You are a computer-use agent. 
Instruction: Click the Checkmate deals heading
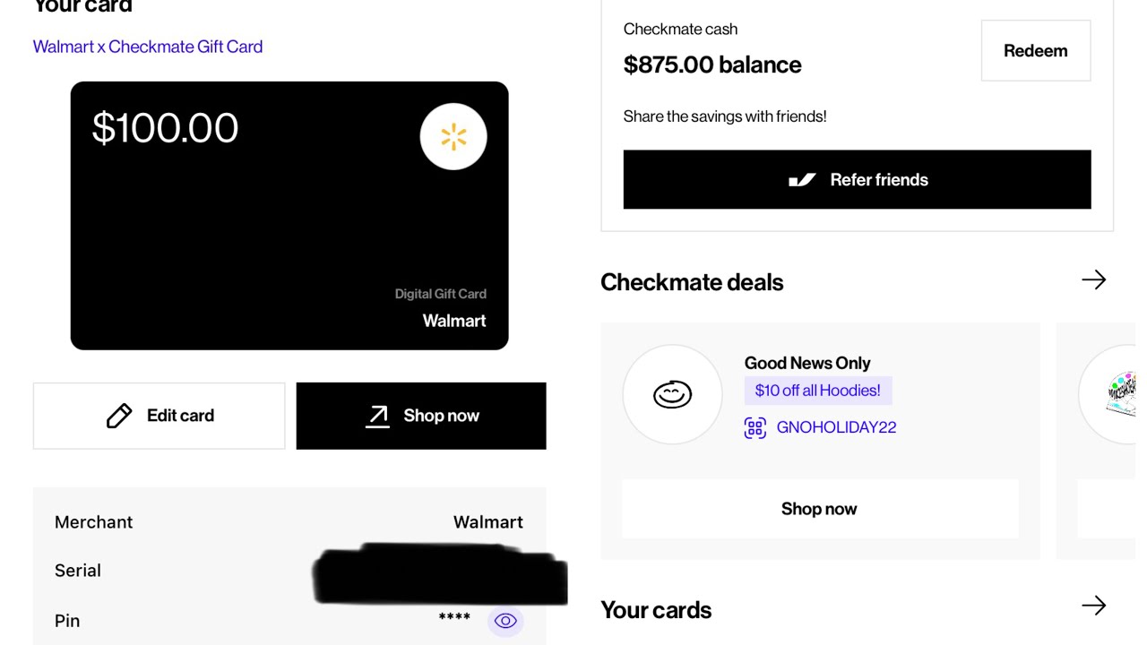click(692, 282)
